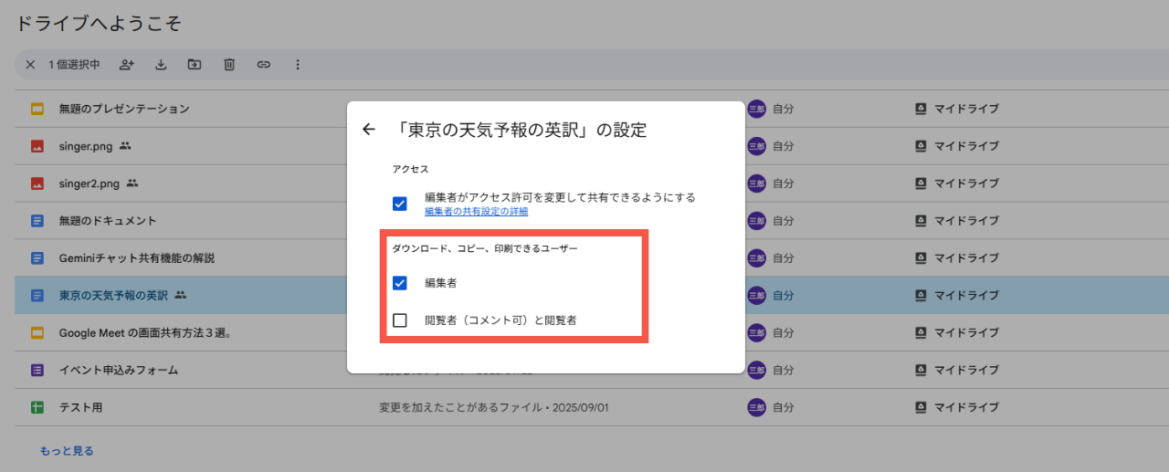
Task: Clear the selection with the X icon
Action: pos(30,65)
